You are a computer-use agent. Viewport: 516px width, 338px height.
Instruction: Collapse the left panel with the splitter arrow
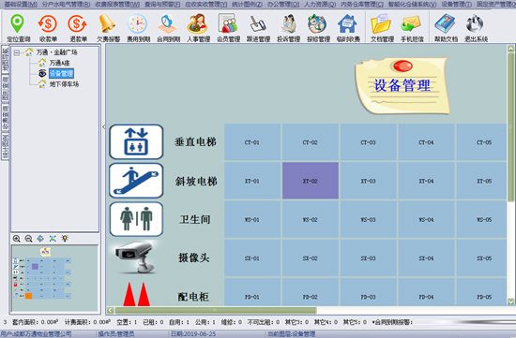coord(103,126)
